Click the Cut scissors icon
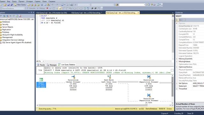204x115 pixels. click(x=42, y=5)
